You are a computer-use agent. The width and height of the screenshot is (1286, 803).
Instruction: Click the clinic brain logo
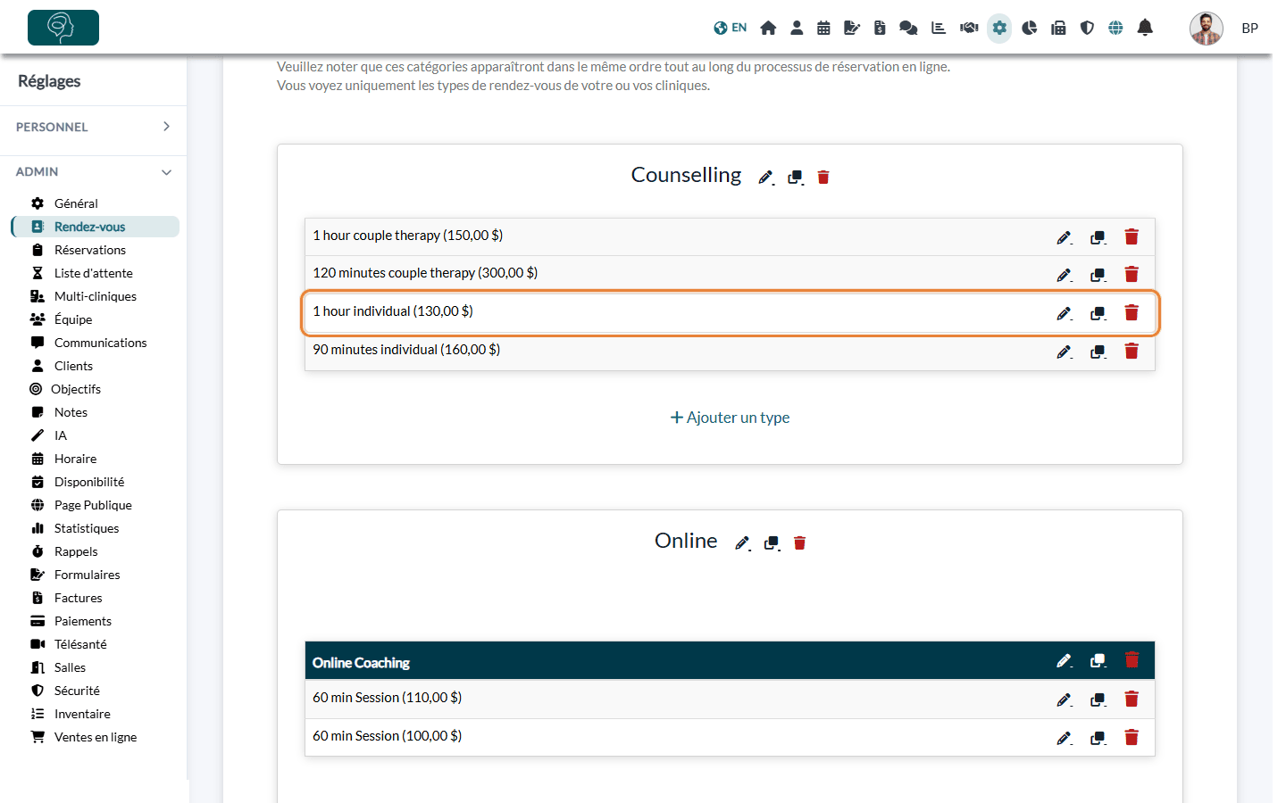tap(63, 28)
